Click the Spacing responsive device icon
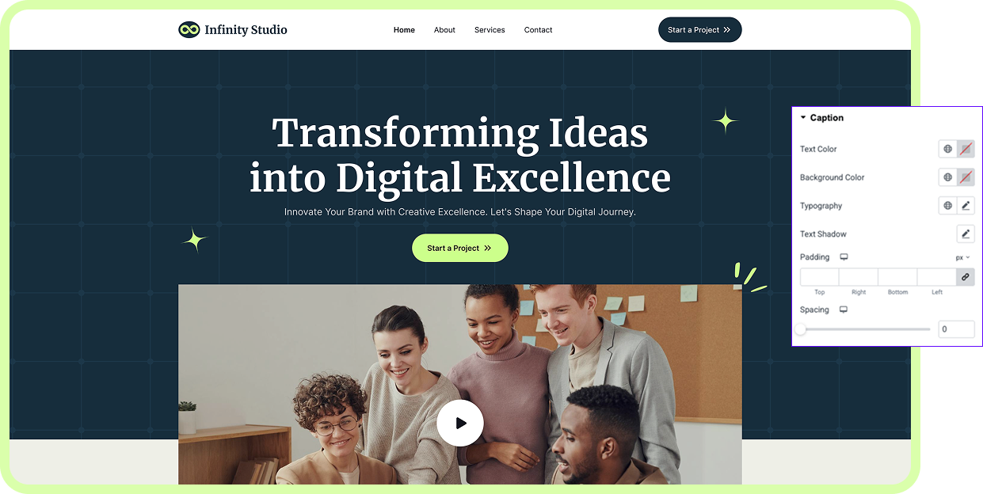This screenshot has width=983, height=494. point(844,310)
